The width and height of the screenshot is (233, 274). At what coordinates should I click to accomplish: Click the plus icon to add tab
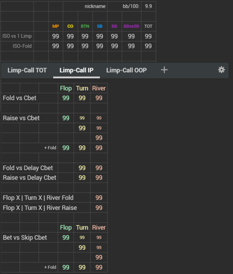(x=164, y=70)
